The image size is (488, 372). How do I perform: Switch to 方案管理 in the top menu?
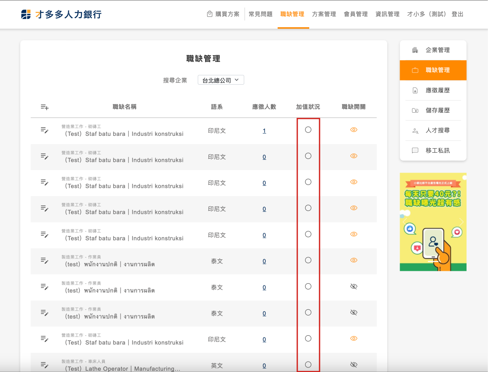point(324,14)
